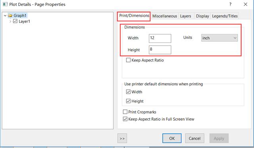Collapse the Graph1 tree node arrow
The image size is (254, 148).
coord(5,16)
